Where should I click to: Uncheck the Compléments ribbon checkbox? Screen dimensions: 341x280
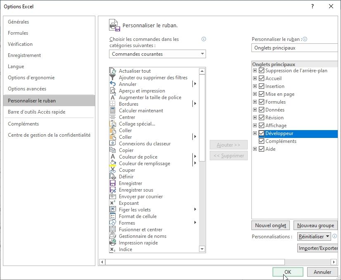tap(261, 141)
